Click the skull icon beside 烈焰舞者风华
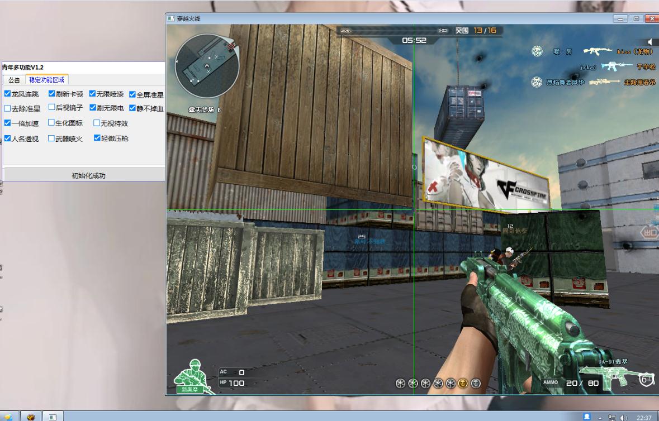The width and height of the screenshot is (659, 421). pos(537,82)
